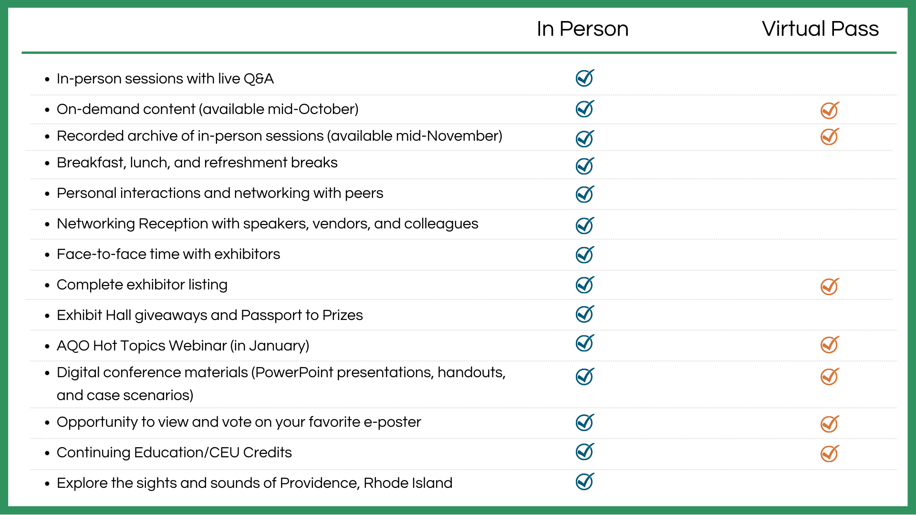Click Complete exhibitor listing text
The width and height of the screenshot is (916, 515).
pyautogui.click(x=142, y=285)
